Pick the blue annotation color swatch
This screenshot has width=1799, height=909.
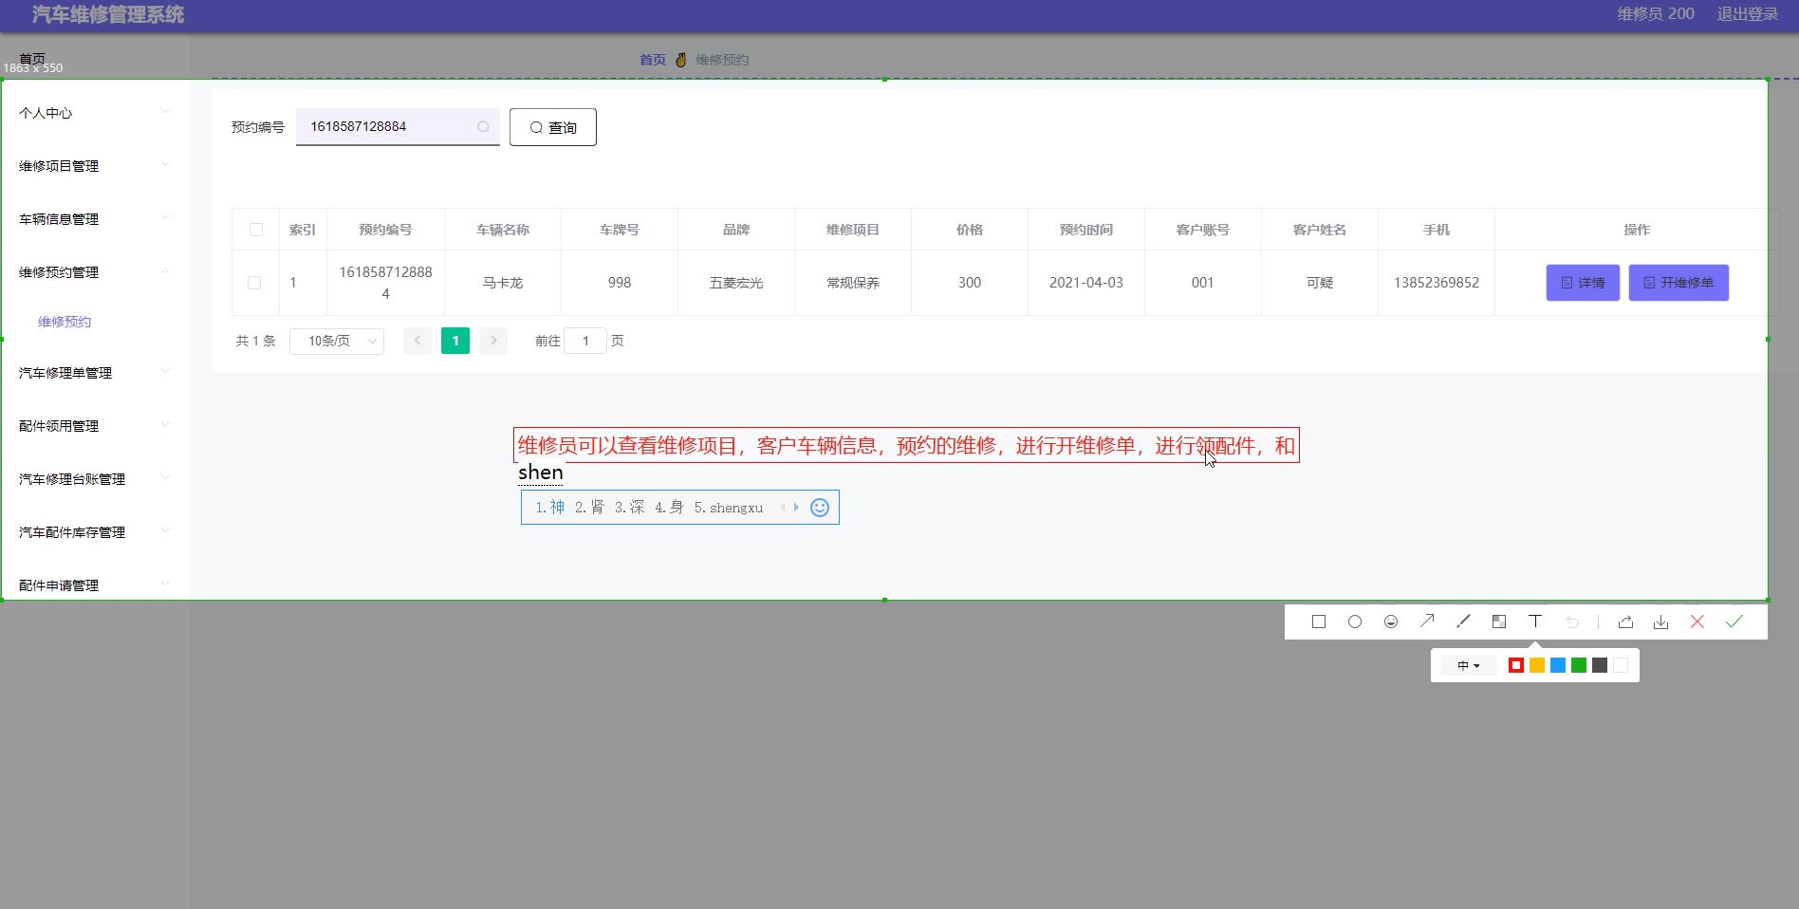pos(1558,666)
